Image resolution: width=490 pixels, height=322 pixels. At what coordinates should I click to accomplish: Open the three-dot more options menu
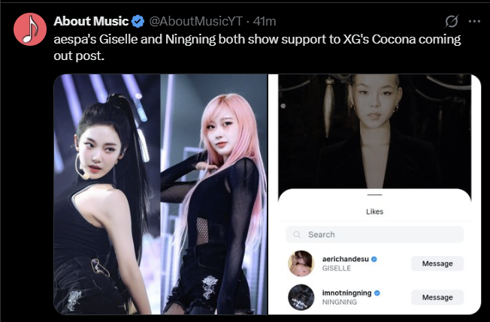tap(474, 21)
